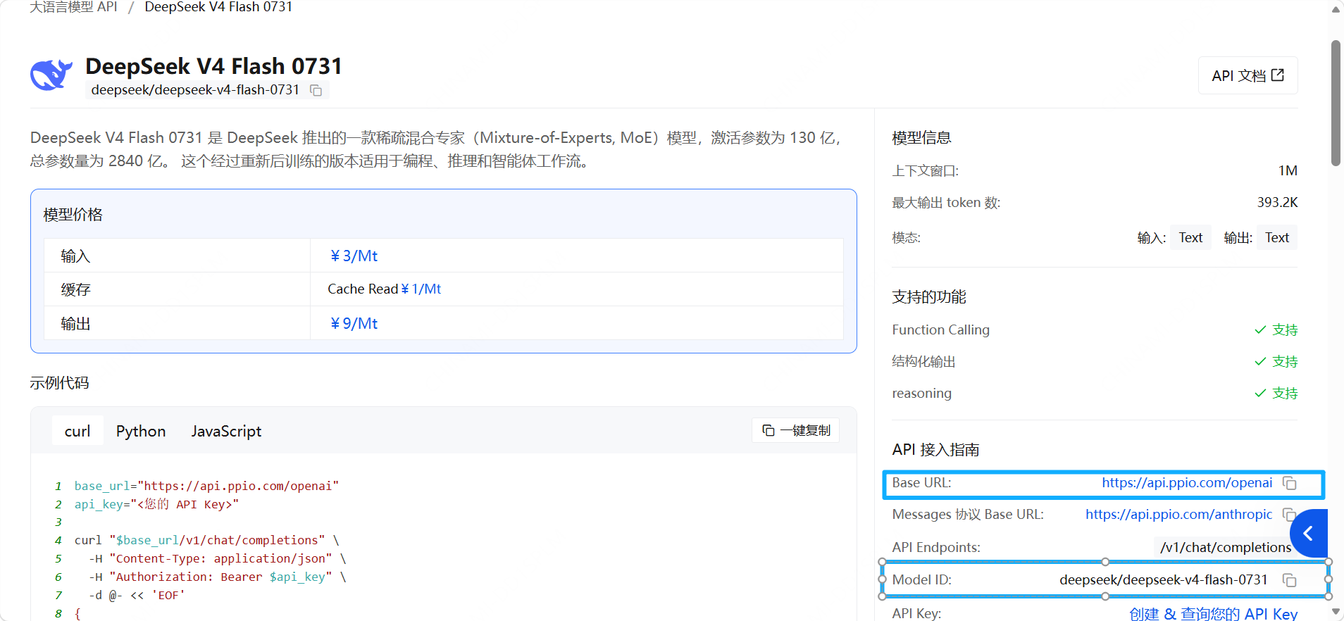Click the Authorization Bearer code line

pos(218,577)
